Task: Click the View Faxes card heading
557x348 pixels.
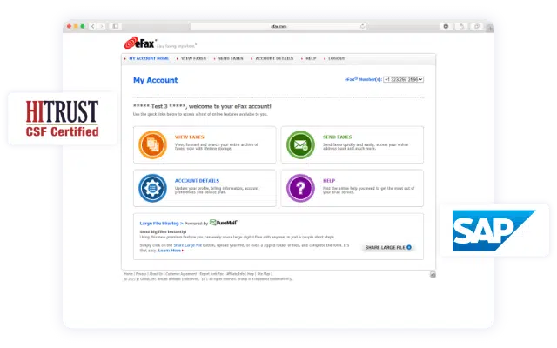Action: point(190,137)
